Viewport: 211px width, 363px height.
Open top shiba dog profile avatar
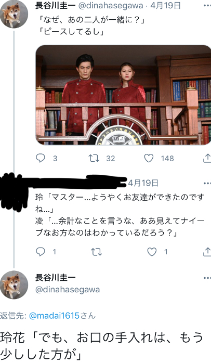click(14, 14)
